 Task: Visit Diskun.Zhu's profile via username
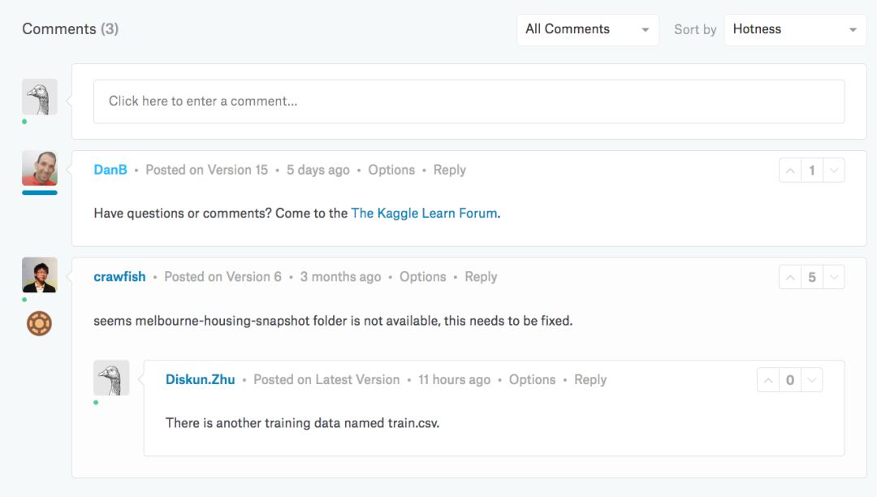pyautogui.click(x=200, y=379)
